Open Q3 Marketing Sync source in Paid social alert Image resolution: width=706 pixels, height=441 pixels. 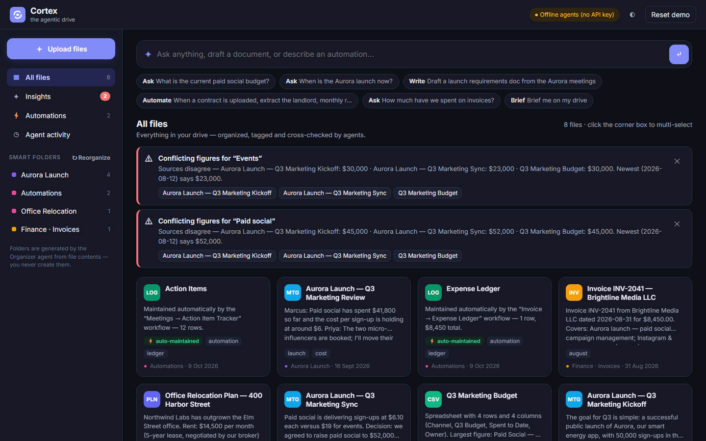coord(335,256)
